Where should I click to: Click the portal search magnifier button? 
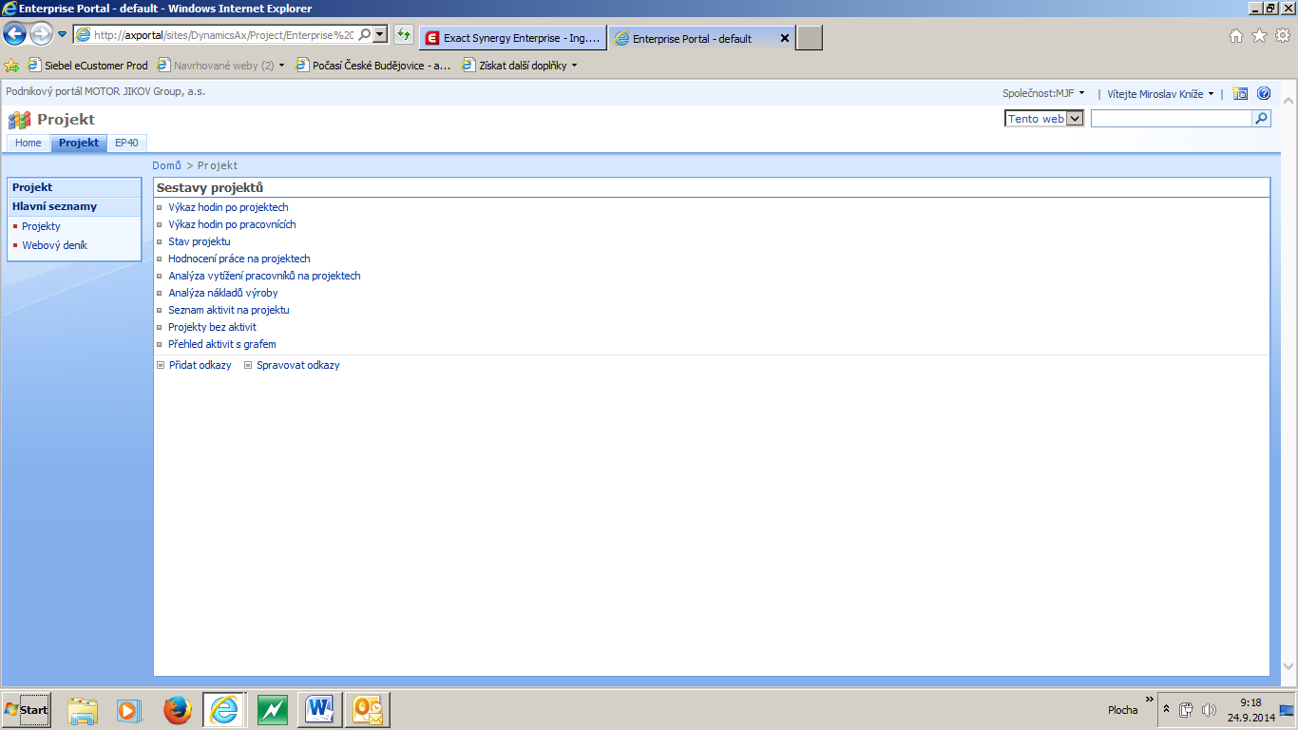click(1262, 119)
